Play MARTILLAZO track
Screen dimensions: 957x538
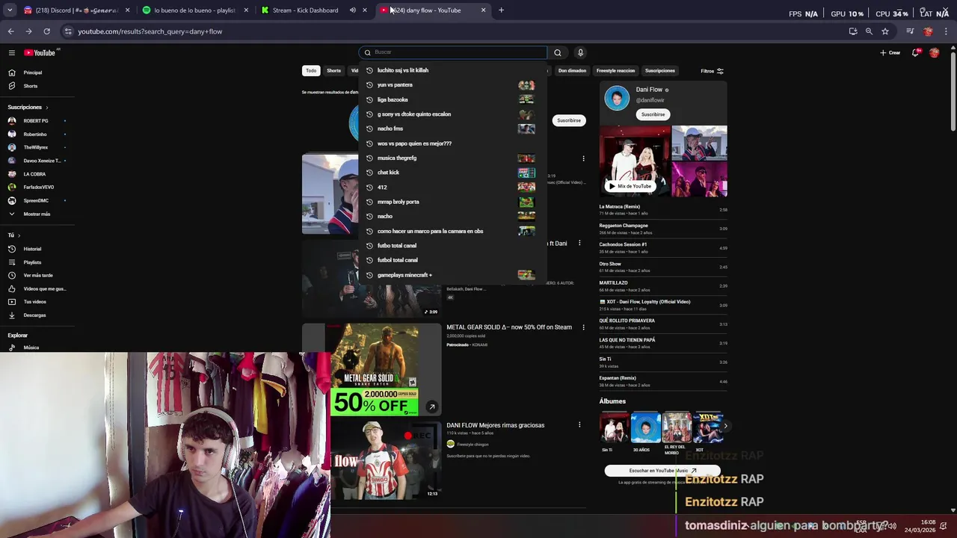[663, 286]
